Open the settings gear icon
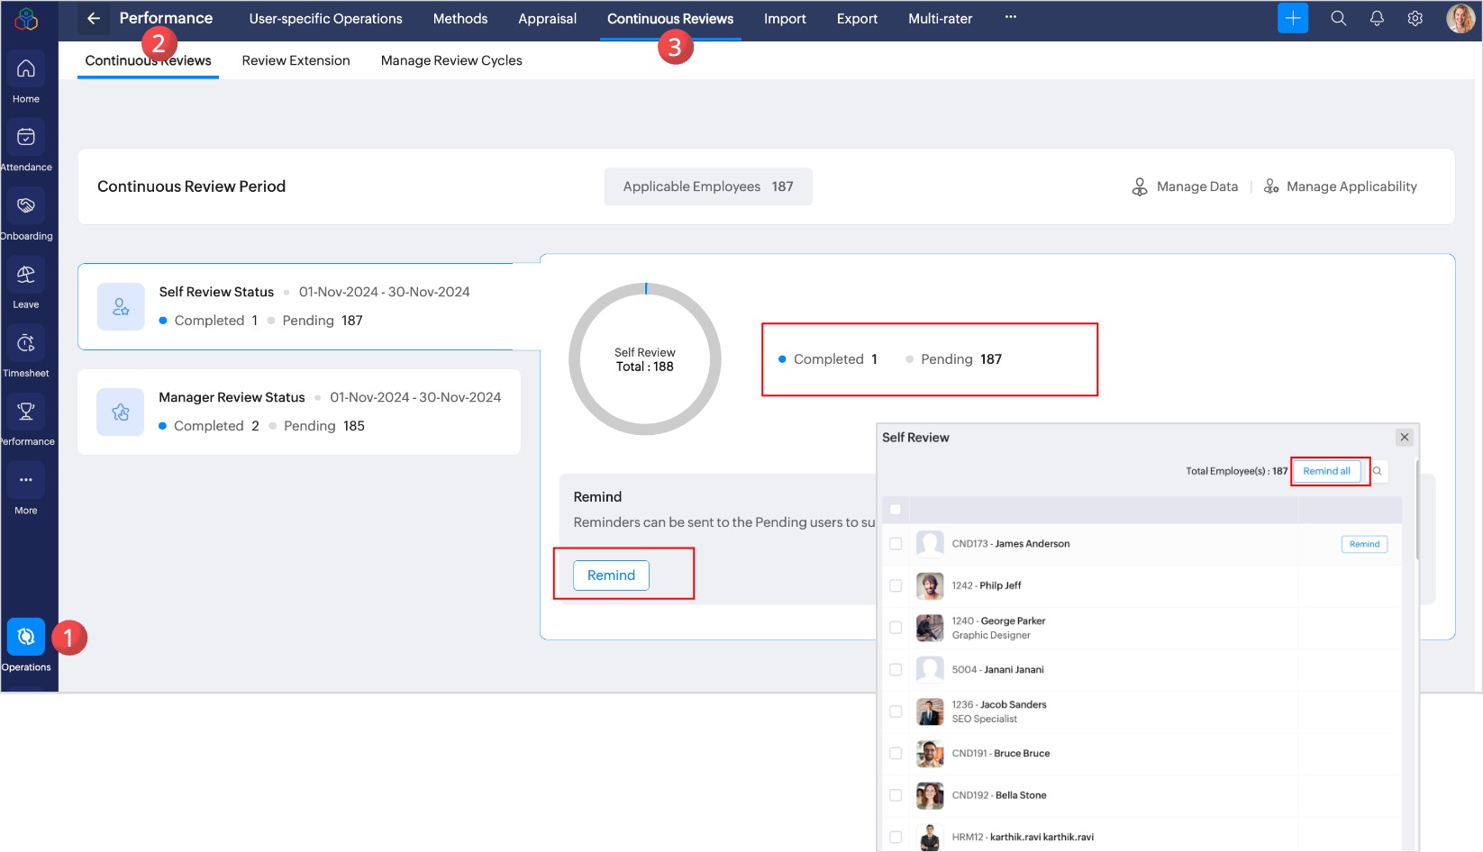The image size is (1483, 852). (x=1415, y=19)
